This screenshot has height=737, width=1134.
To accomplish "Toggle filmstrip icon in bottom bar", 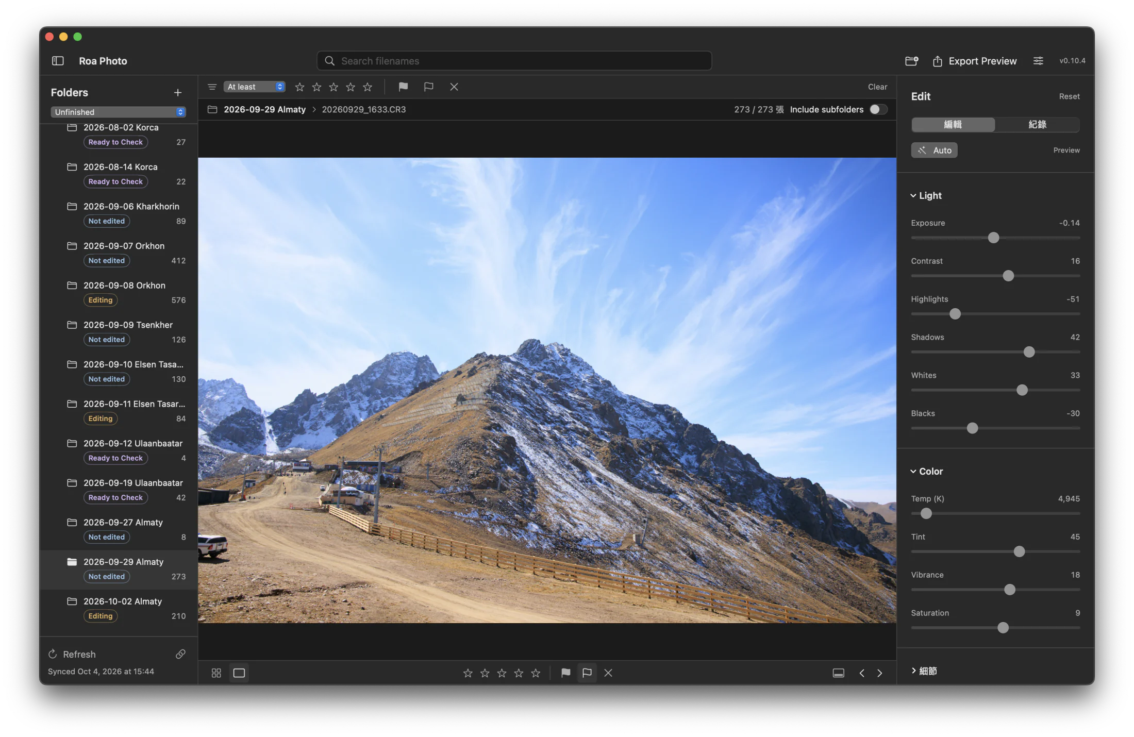I will pyautogui.click(x=839, y=673).
